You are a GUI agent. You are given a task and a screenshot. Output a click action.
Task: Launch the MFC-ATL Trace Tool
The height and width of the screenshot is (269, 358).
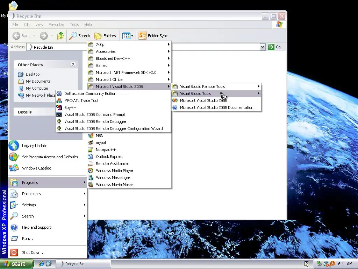[113, 101]
